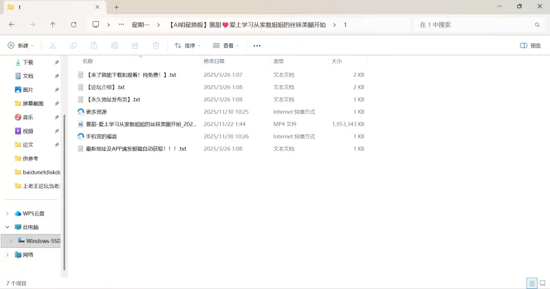Click the Cut scissors icon in toolbar

click(52, 46)
